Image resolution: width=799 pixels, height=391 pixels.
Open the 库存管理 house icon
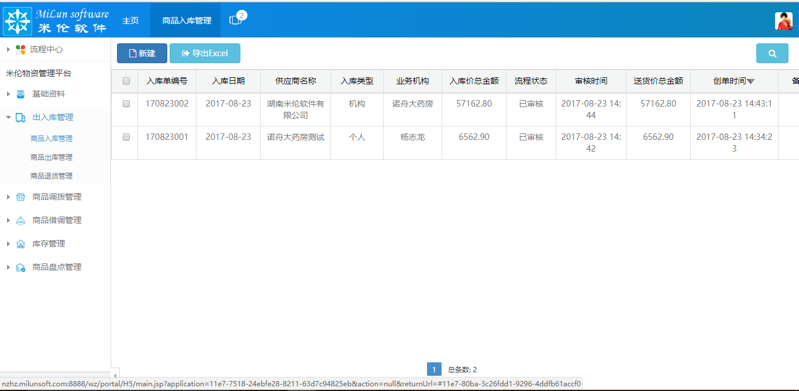21,243
